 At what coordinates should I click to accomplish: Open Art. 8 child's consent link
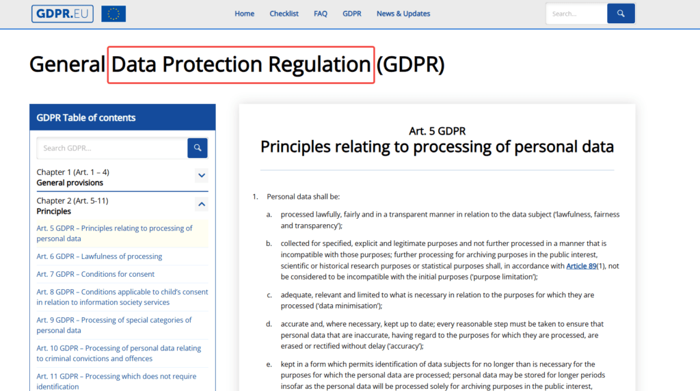click(122, 297)
